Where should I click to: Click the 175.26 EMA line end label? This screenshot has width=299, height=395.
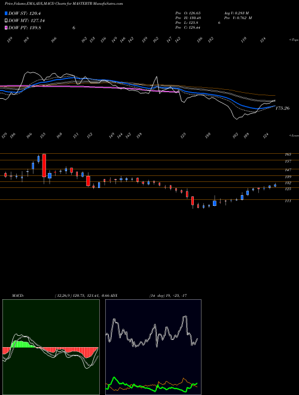pyautogui.click(x=283, y=108)
